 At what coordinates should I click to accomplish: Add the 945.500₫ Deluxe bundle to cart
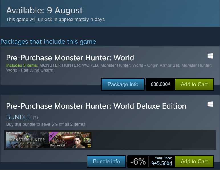(x=194, y=161)
